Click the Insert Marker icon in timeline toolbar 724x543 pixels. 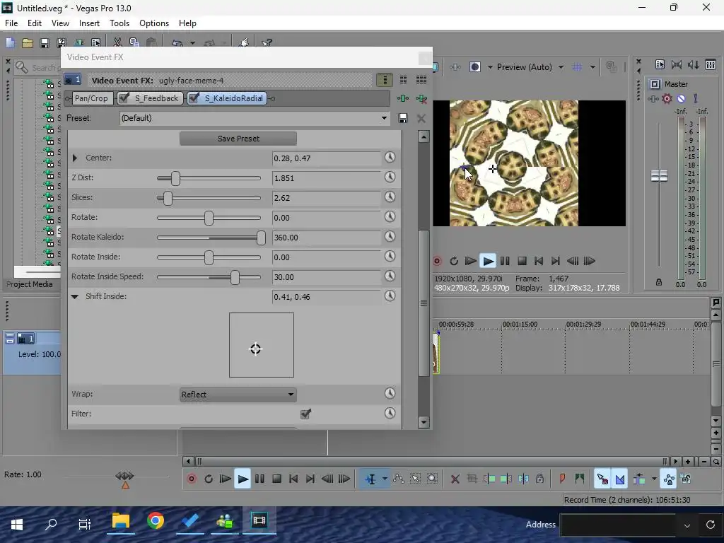[x=562, y=479]
